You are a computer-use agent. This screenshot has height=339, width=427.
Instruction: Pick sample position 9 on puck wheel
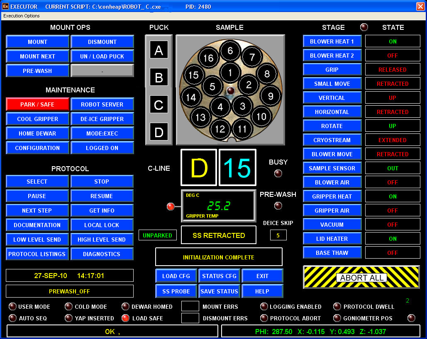click(271, 96)
